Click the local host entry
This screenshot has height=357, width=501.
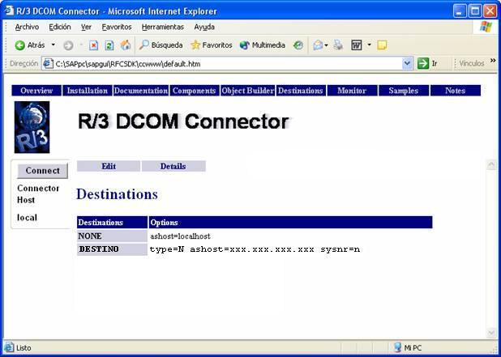(x=28, y=218)
